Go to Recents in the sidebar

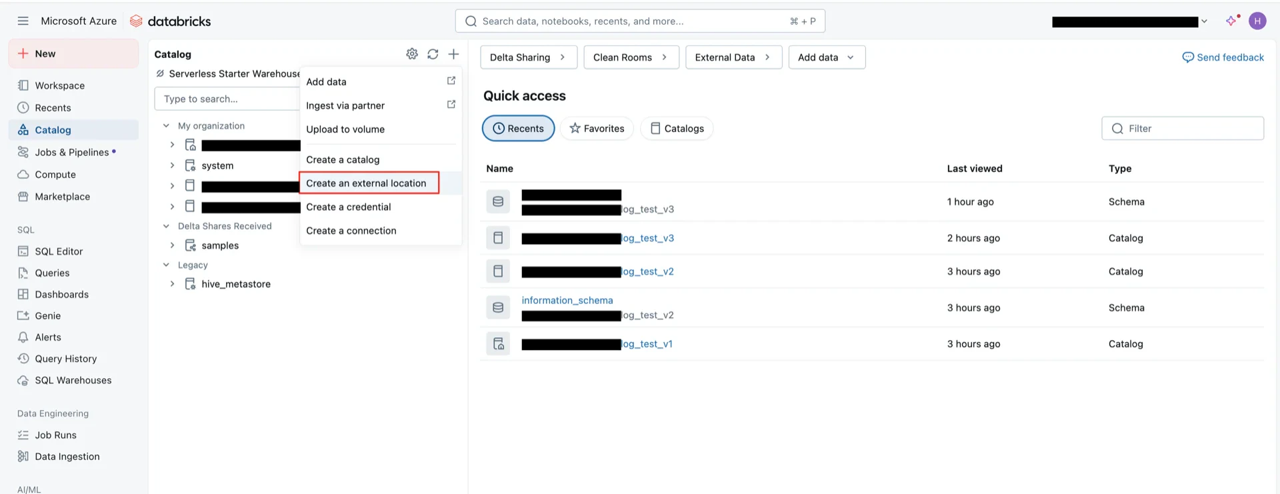point(73,107)
